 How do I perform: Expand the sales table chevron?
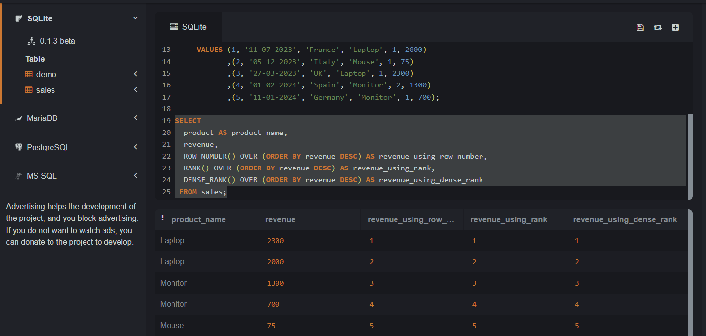click(135, 90)
